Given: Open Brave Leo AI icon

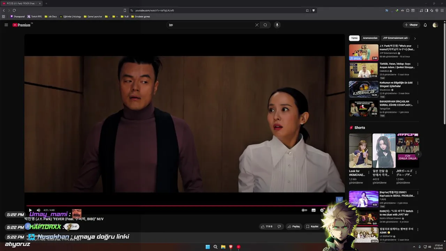Looking at the screenshot, I should [432, 10].
